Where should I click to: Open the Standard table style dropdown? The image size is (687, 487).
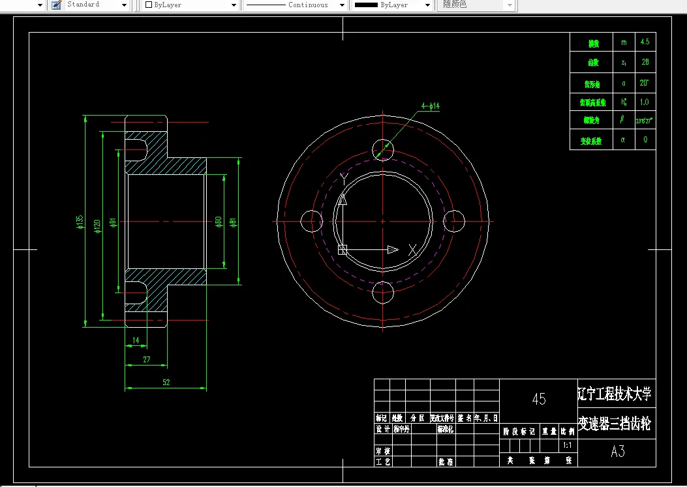point(124,5)
